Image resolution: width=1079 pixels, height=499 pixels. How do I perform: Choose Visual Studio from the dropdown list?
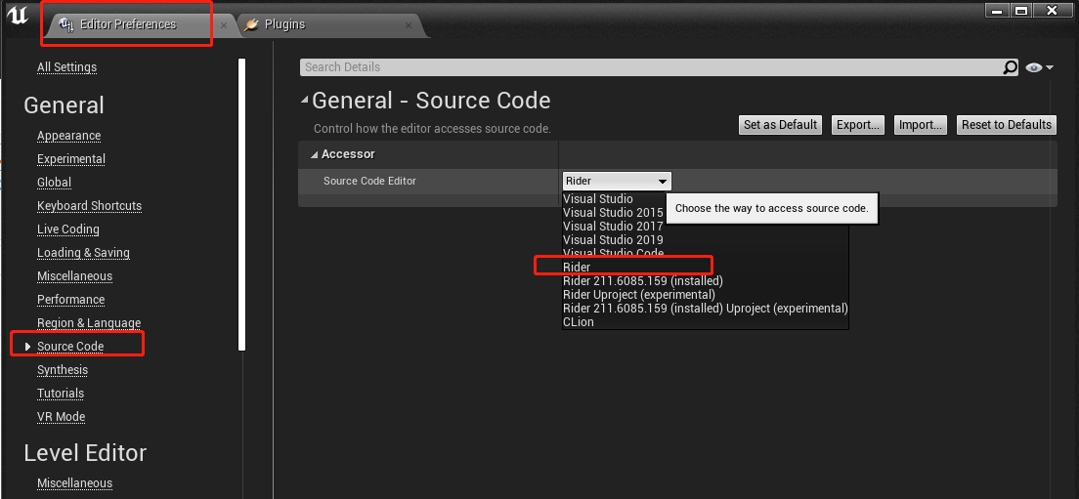(597, 198)
